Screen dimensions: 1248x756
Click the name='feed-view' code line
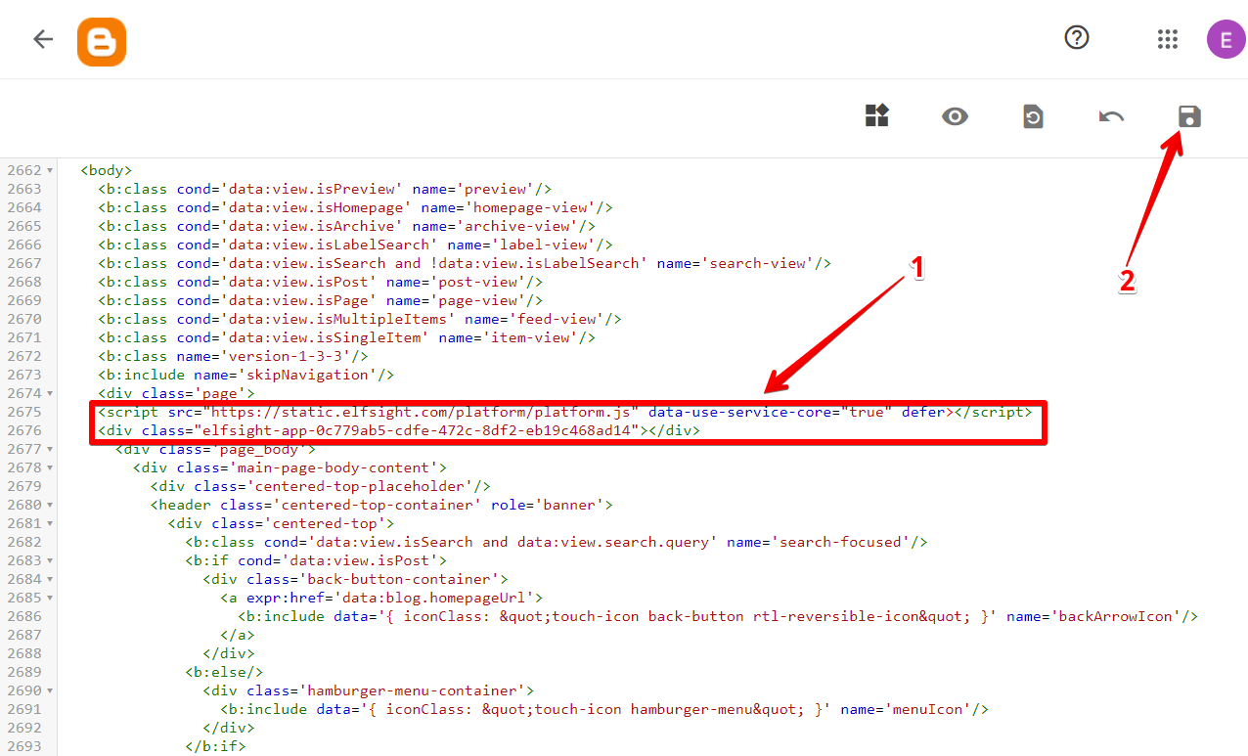[x=360, y=319]
